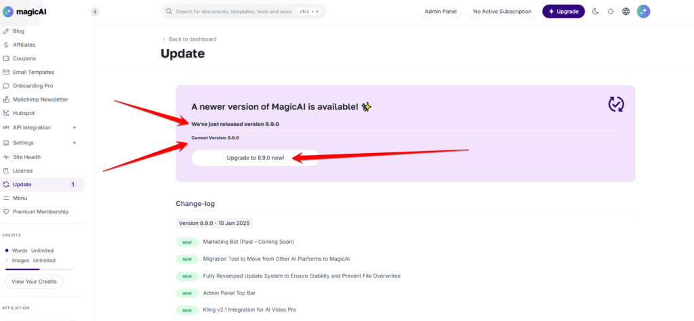Viewport: 694px width, 321px height.
Task: Click the search magnifier icon
Action: click(169, 12)
